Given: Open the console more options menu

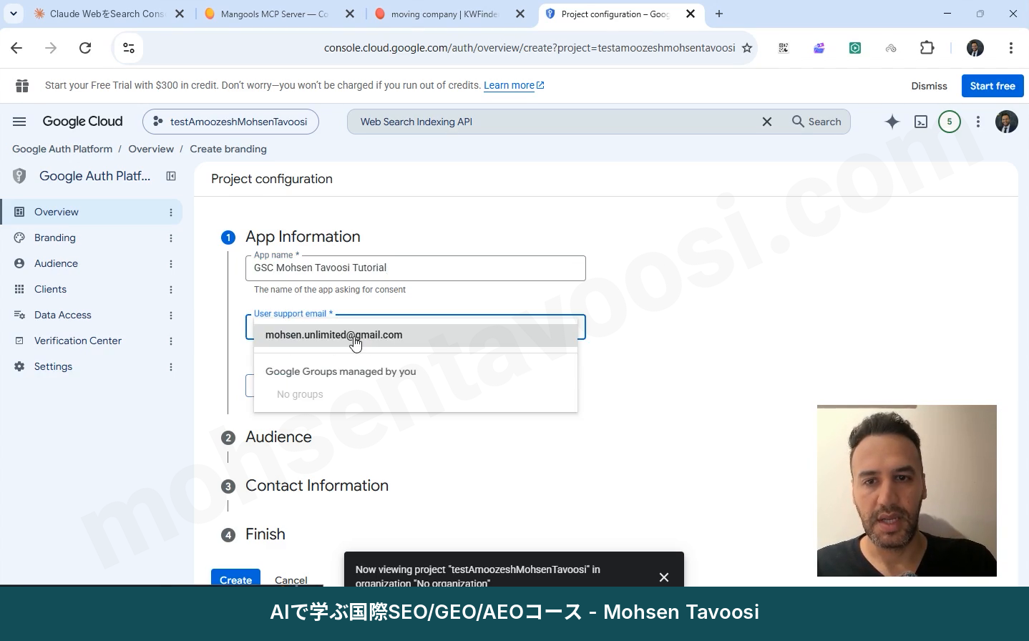Looking at the screenshot, I should [978, 122].
